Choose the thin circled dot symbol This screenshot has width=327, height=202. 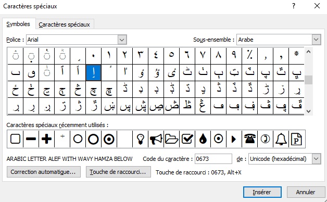tap(219, 139)
